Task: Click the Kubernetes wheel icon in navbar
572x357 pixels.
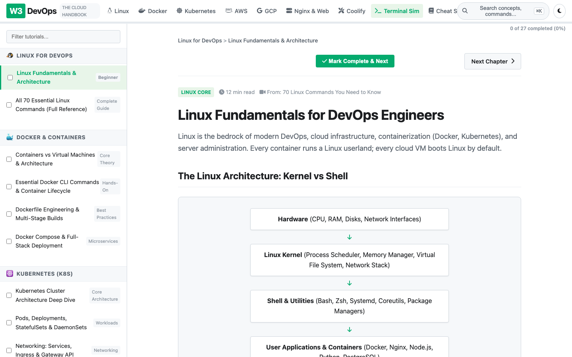Action: coord(180,11)
